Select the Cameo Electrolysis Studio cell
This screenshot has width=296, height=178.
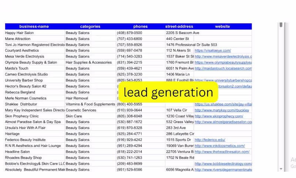click(35, 74)
